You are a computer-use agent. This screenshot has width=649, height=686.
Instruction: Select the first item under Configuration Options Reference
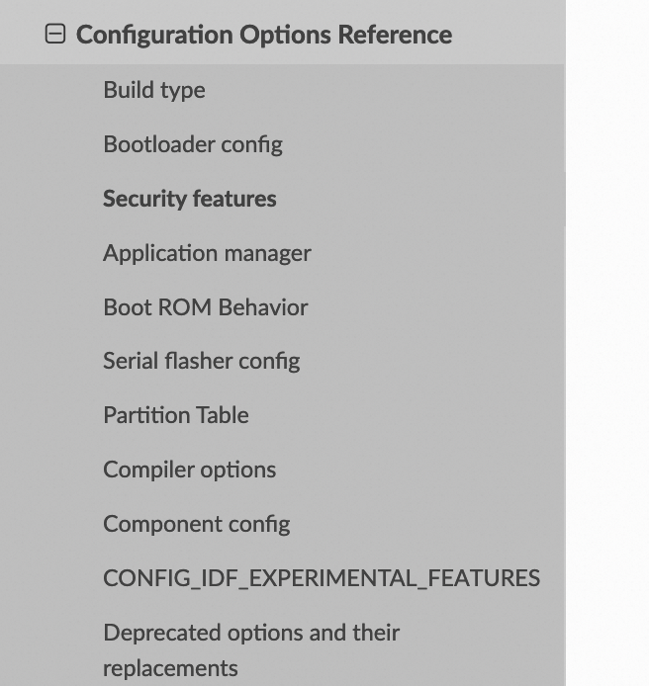point(153,90)
